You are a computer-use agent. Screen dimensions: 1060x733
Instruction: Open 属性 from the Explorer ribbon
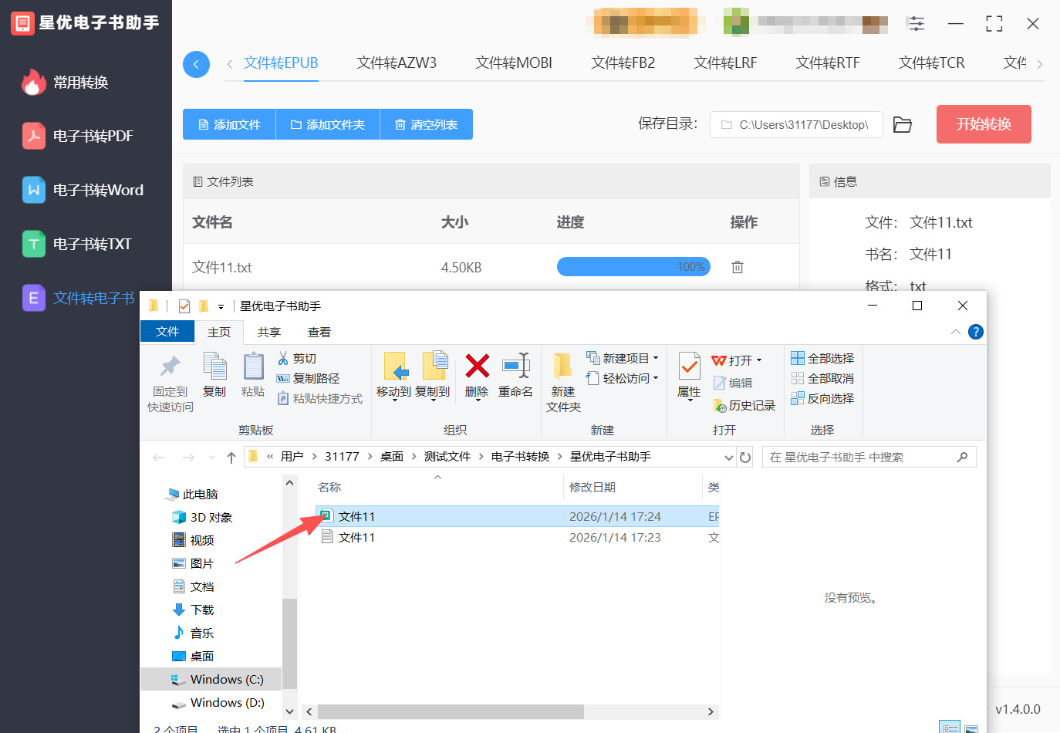[x=689, y=376]
